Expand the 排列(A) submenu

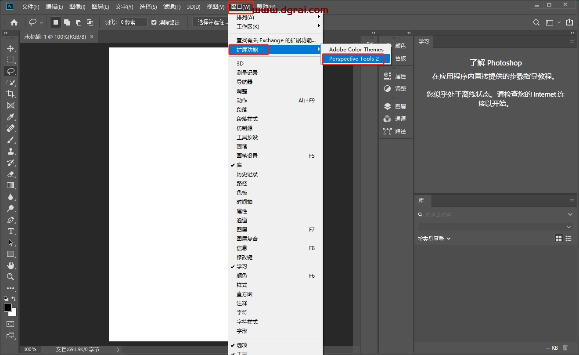pos(275,18)
